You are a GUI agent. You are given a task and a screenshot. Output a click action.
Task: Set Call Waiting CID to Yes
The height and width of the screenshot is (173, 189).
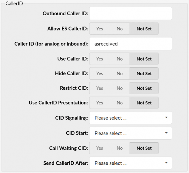click(x=100, y=148)
